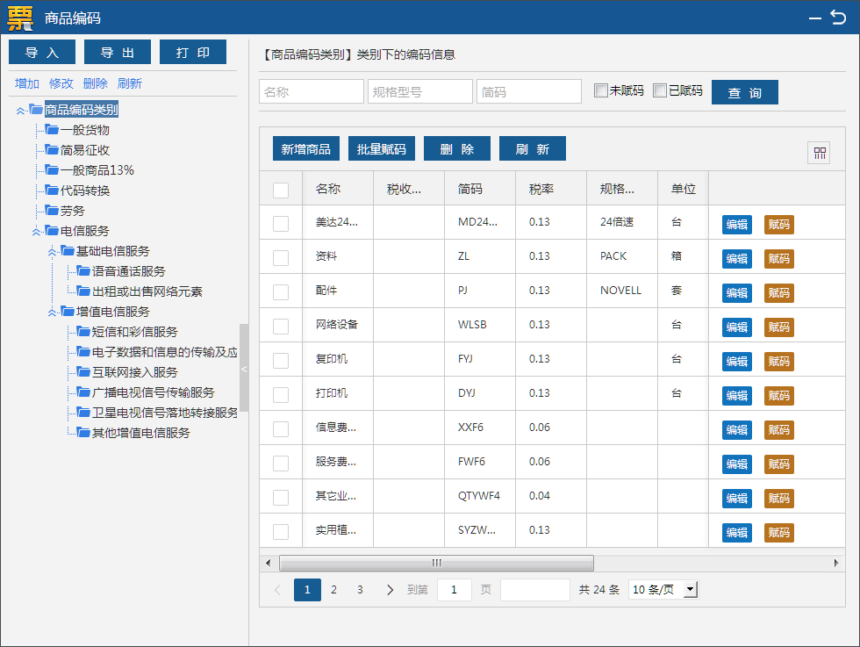Click the 修改 link

(x=61, y=83)
